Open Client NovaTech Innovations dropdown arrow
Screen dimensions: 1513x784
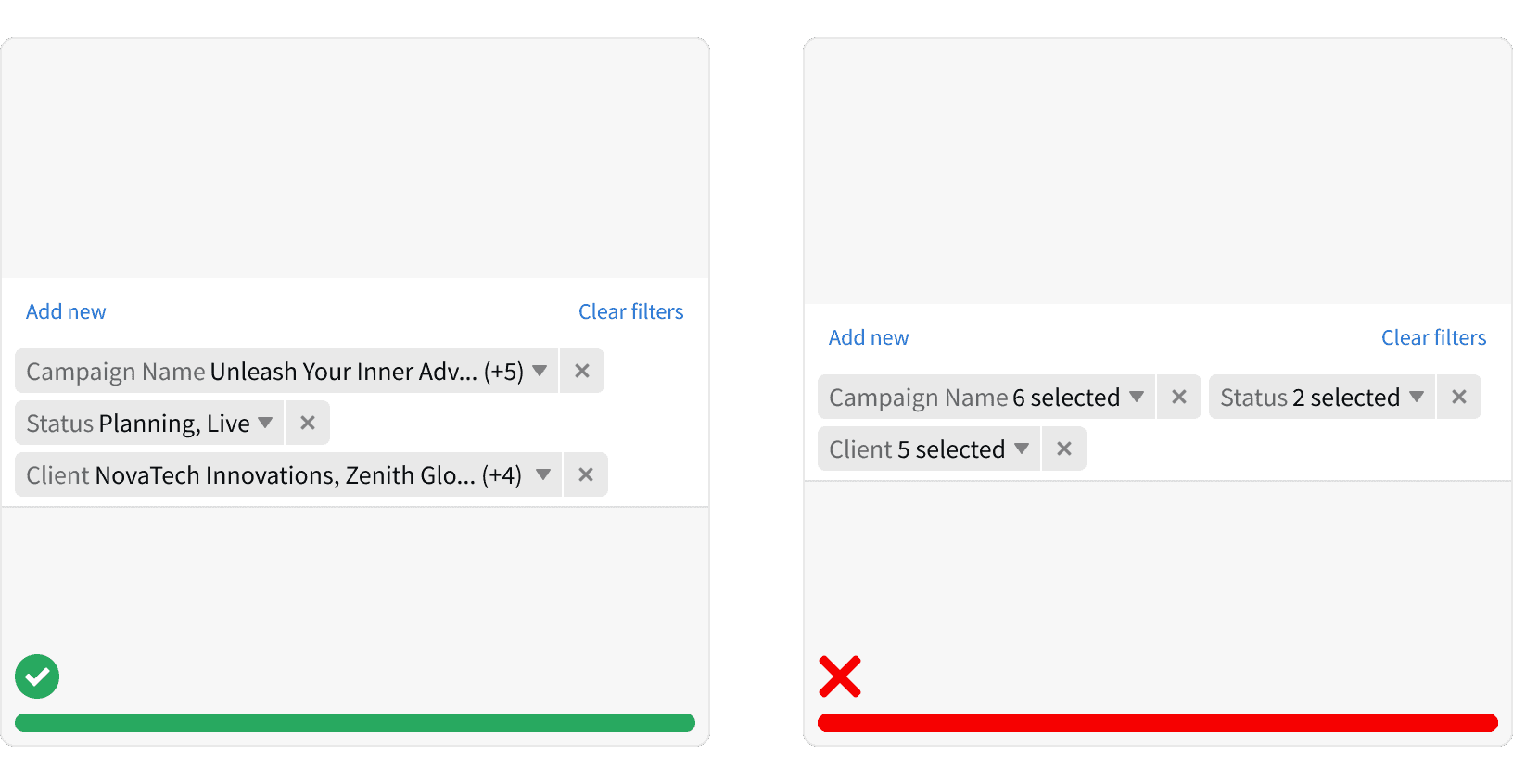[x=543, y=474]
